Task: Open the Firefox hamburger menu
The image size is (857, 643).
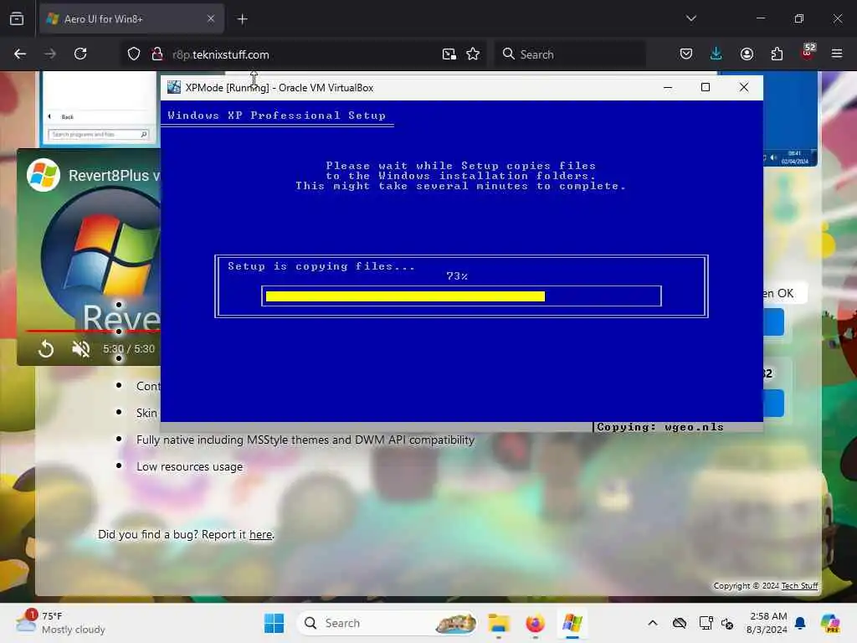Action: point(837,54)
